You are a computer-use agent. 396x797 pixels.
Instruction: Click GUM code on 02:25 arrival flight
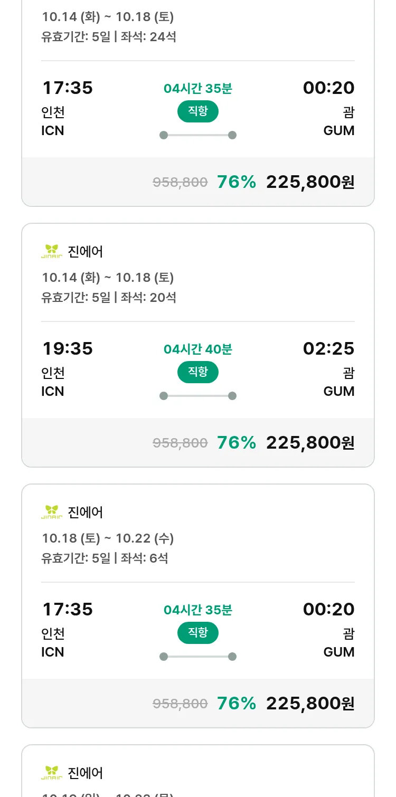click(x=339, y=391)
